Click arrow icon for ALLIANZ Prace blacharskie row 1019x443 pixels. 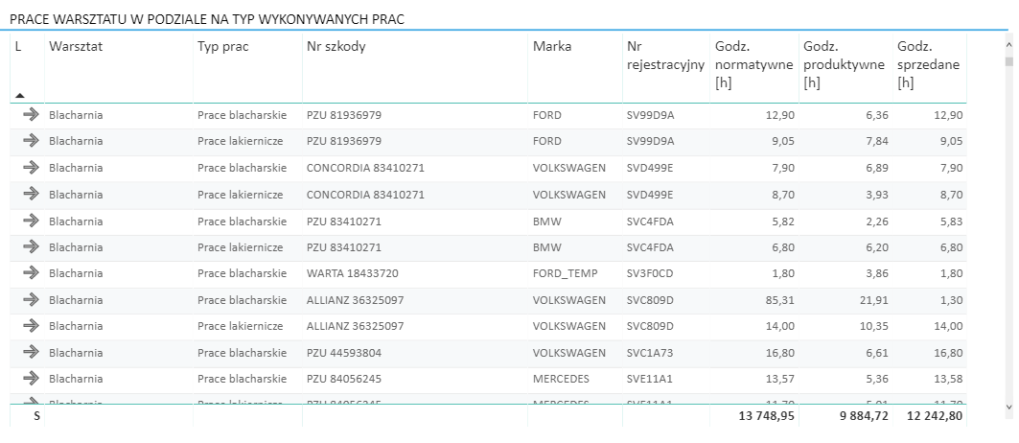tap(31, 300)
